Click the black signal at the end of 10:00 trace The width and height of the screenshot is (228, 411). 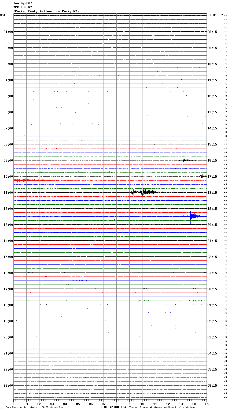pos(203,176)
